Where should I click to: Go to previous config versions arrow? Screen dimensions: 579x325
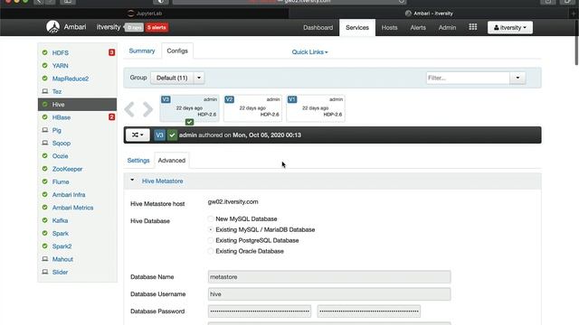click(129, 109)
